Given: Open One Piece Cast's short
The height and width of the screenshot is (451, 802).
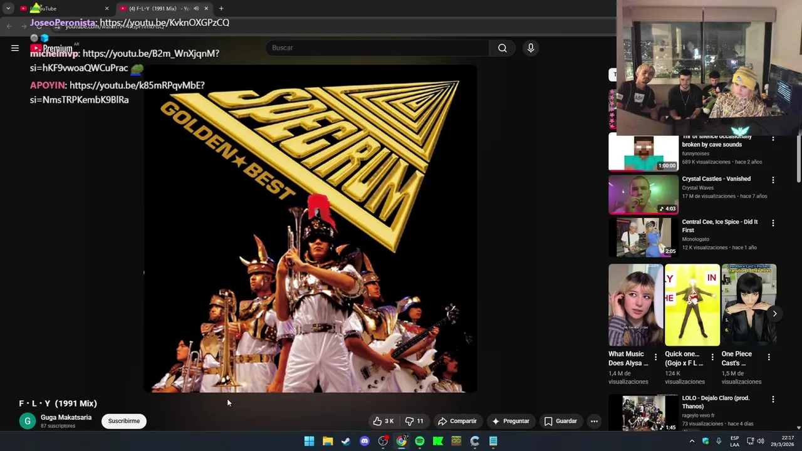Looking at the screenshot, I should [x=749, y=305].
